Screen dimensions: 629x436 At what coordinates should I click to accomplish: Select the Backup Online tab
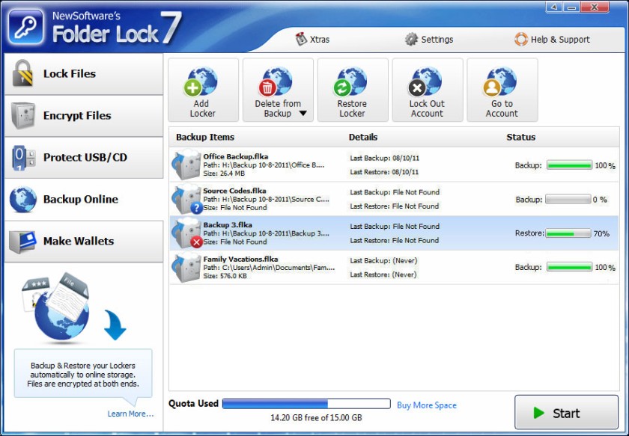[x=83, y=199]
